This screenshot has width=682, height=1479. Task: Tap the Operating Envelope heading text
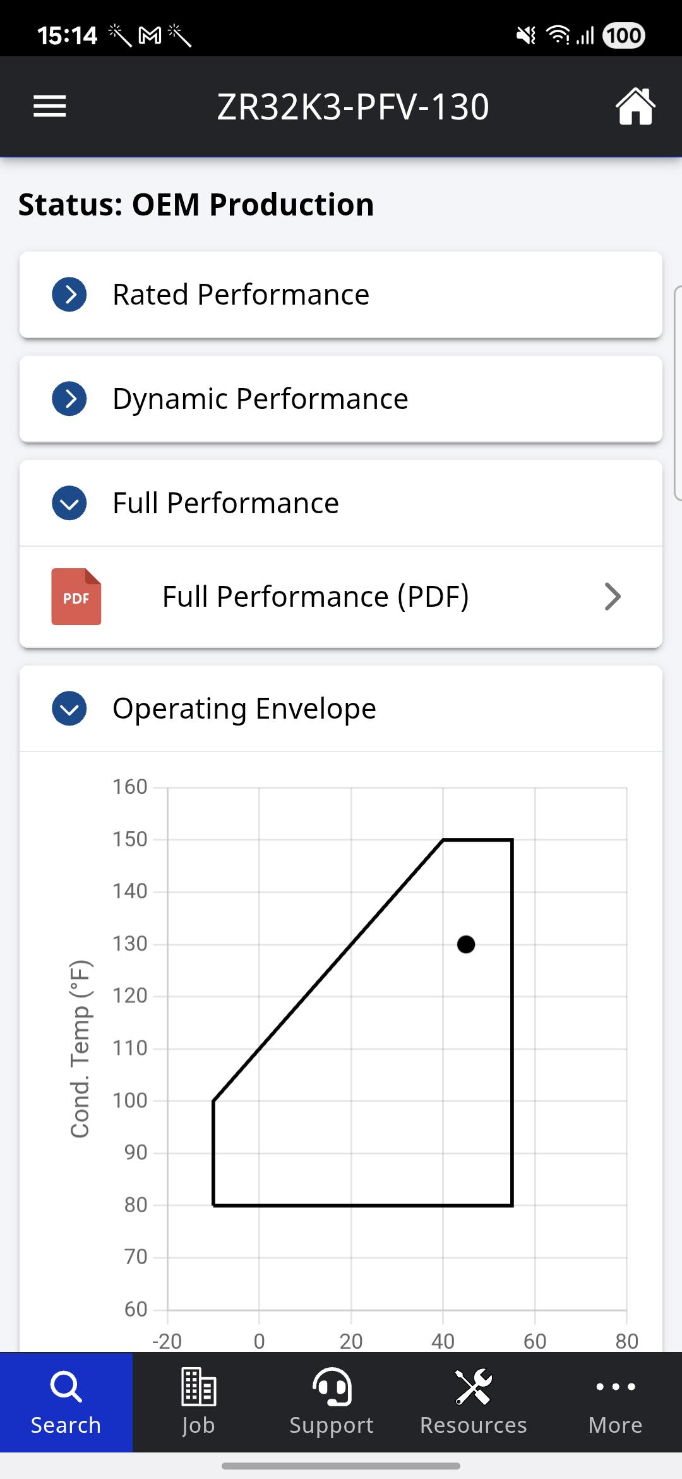[x=244, y=709]
